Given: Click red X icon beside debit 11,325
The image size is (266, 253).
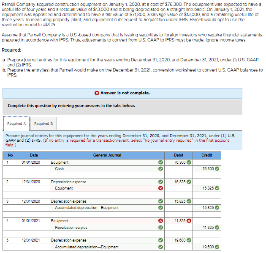Looking at the screenshot, I should click(189, 221).
